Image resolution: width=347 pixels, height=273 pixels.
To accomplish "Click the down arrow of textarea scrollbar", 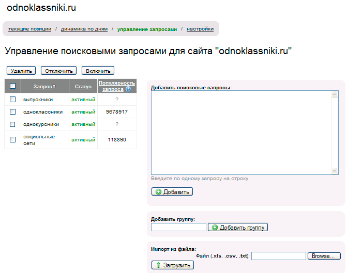I will pyautogui.click(x=335, y=171).
